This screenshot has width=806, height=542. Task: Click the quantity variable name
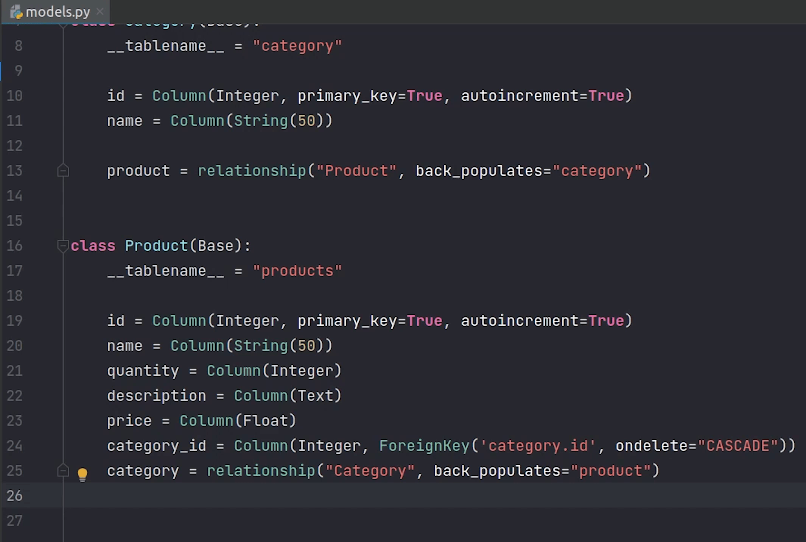(143, 371)
